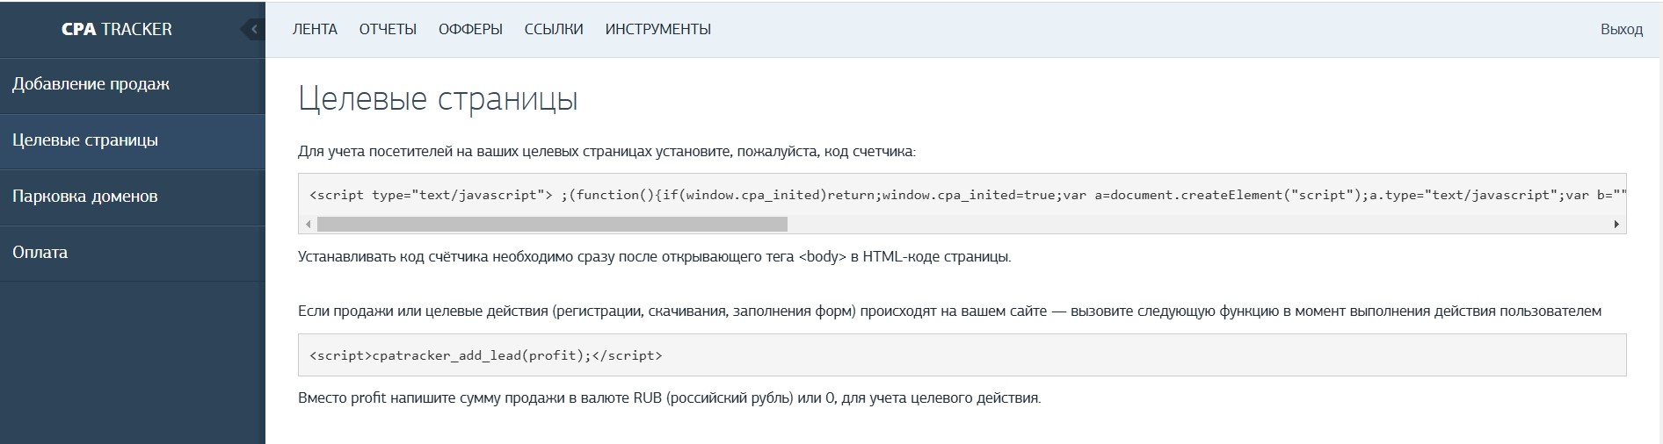Open Парковка доменов in the sidebar
The image size is (1663, 444).
click(x=133, y=197)
